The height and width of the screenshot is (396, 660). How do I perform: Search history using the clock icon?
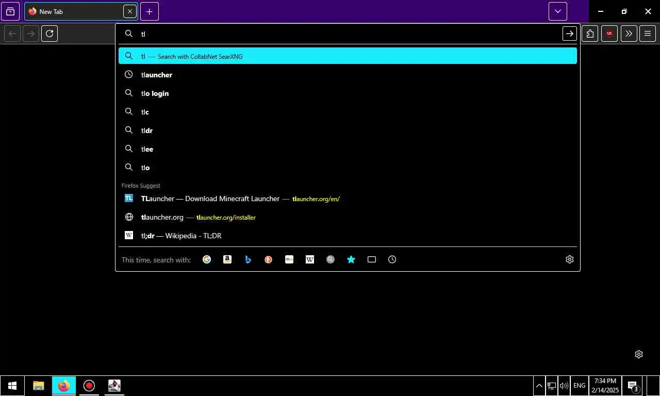tap(392, 259)
